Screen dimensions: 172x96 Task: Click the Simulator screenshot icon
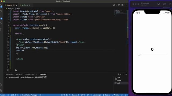tap(164, 4)
